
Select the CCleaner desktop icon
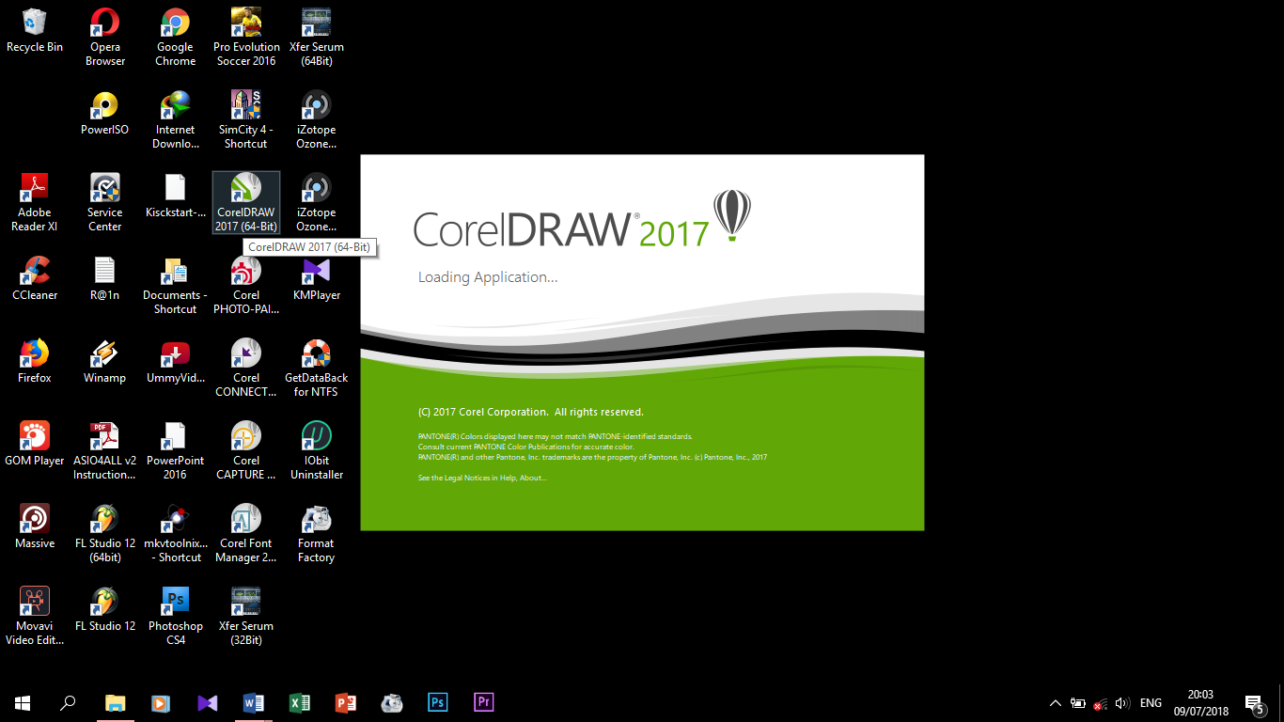35,279
